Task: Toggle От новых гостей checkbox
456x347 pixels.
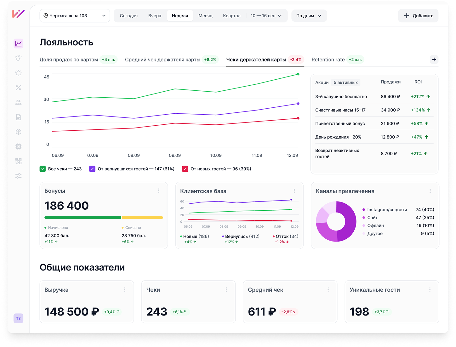Action: [185, 169]
